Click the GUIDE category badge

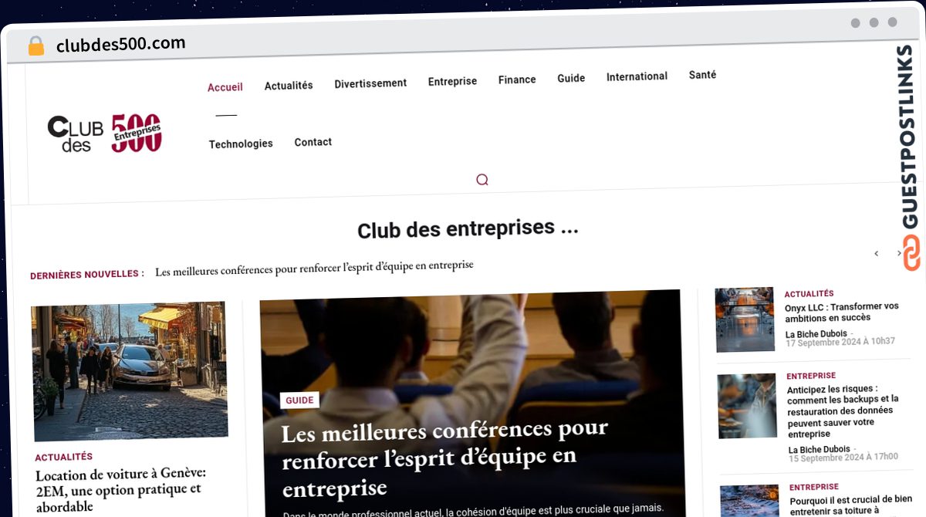point(299,400)
